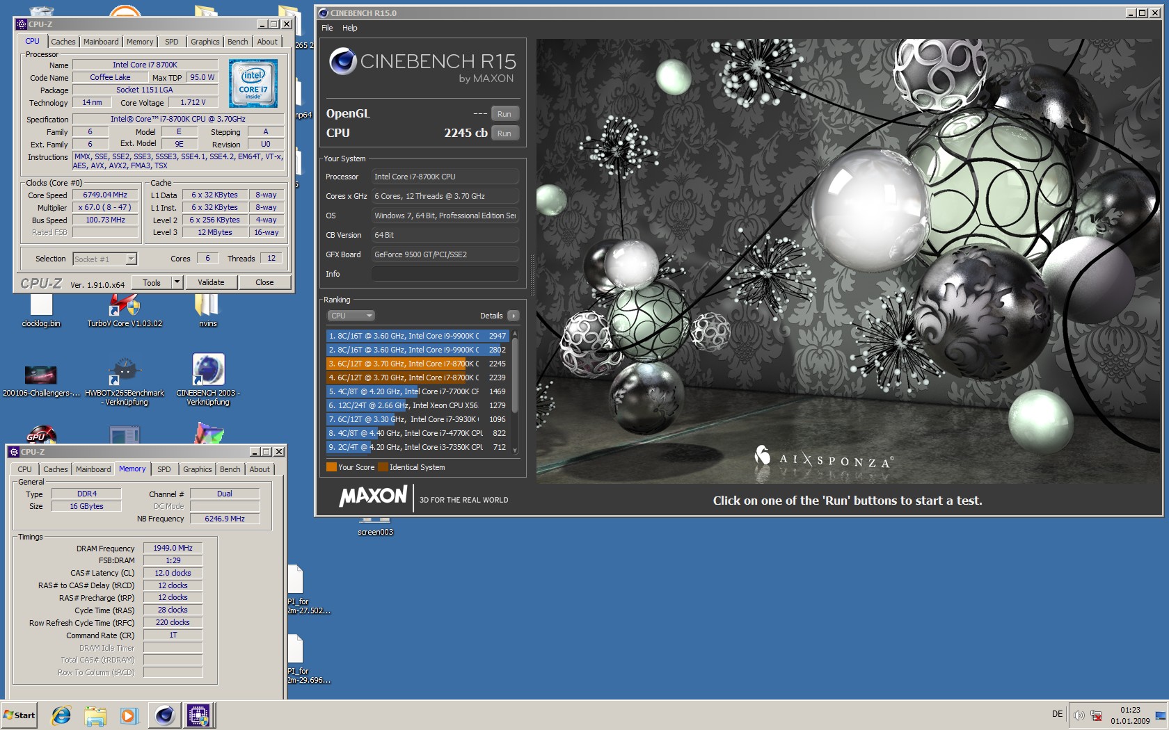Click the Validate button in CPU-Z
This screenshot has height=730, width=1169.
tap(211, 282)
